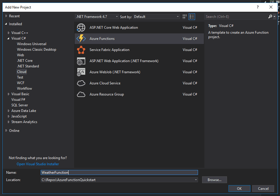280x196 pixels.
Task: Click the Browse button for project location
Action: tap(214, 180)
